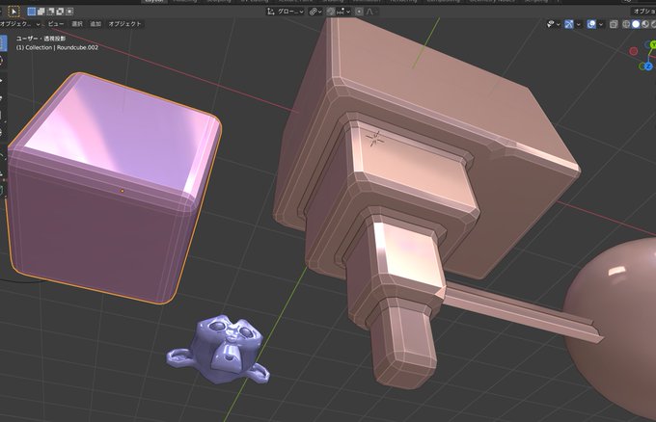Expand the gizmo settings dropdown arrow

click(x=578, y=25)
